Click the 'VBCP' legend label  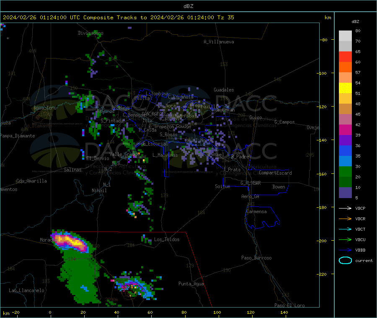pos(360,208)
